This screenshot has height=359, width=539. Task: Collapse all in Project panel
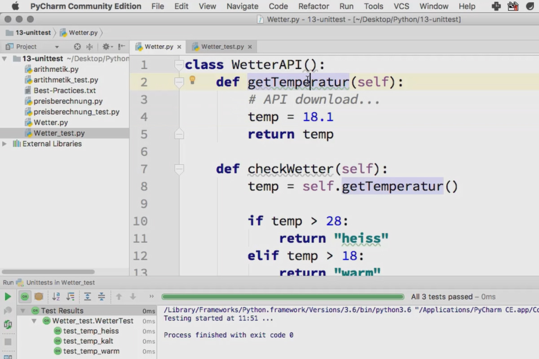(89, 47)
